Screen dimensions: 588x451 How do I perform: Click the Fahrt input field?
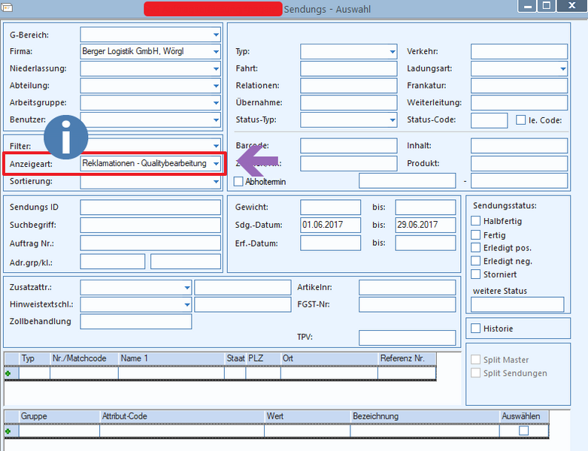click(x=349, y=68)
